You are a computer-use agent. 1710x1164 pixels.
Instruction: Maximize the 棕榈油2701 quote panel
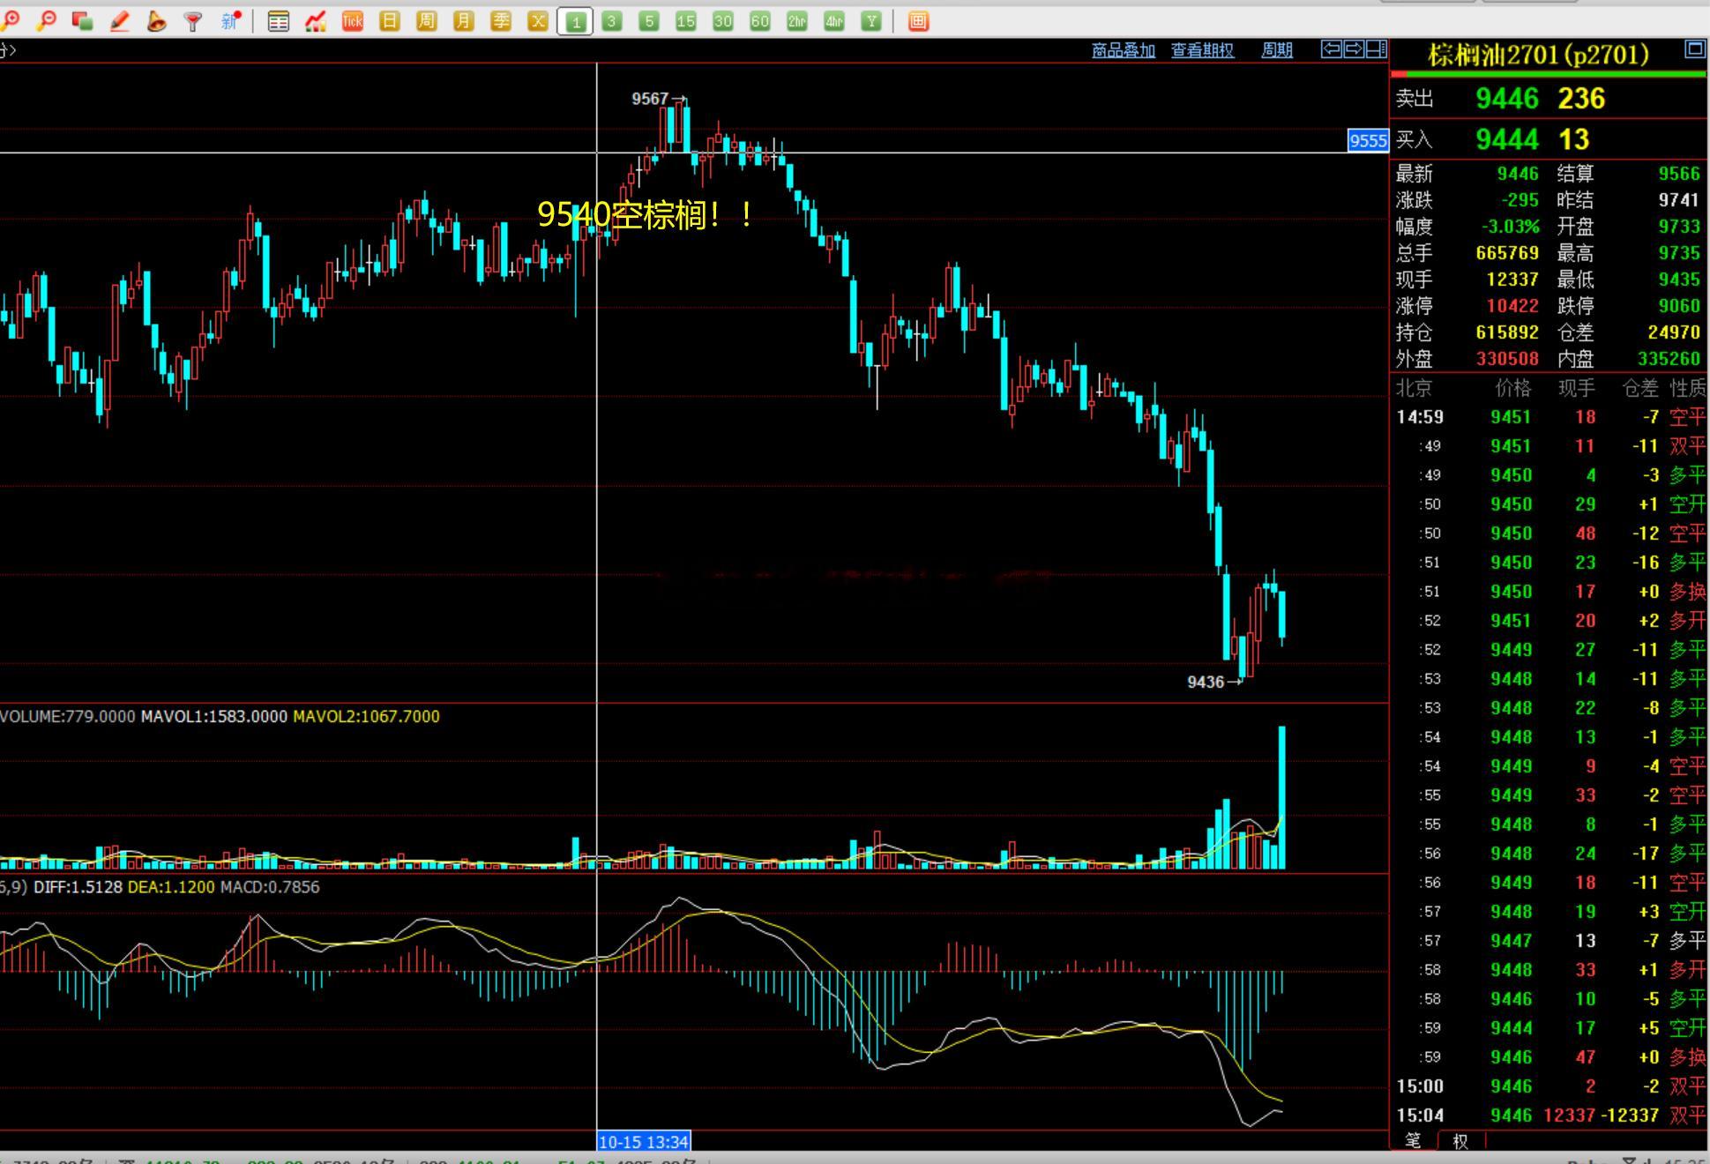tap(1694, 48)
